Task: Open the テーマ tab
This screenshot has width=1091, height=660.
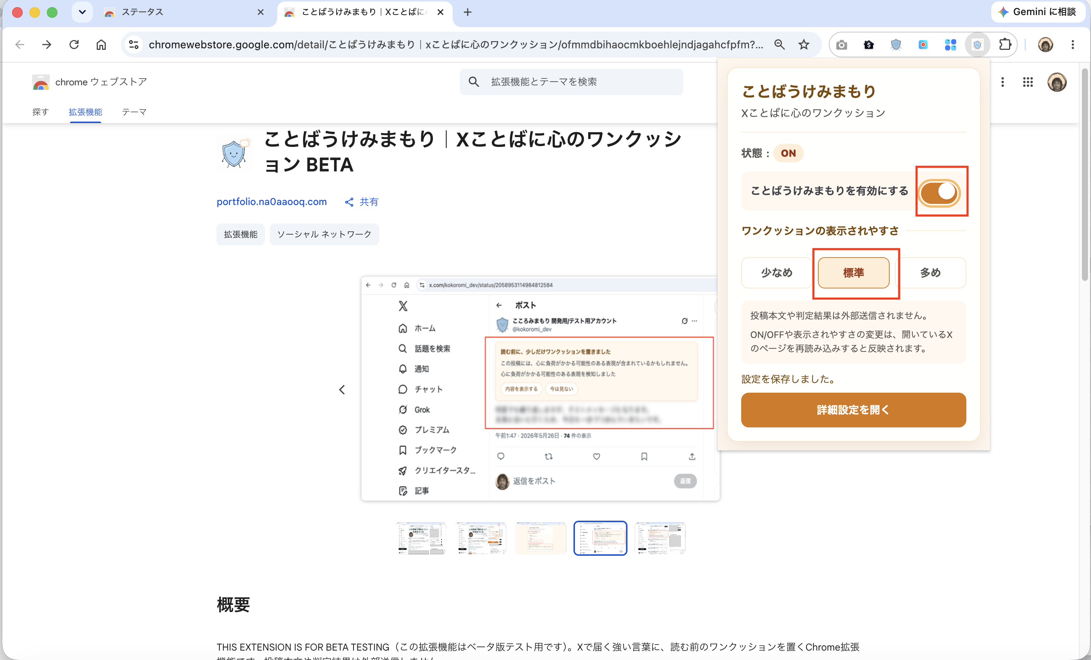Action: point(134,112)
